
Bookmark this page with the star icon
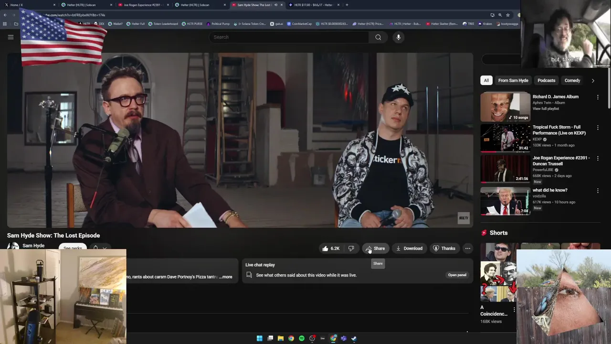507,15
